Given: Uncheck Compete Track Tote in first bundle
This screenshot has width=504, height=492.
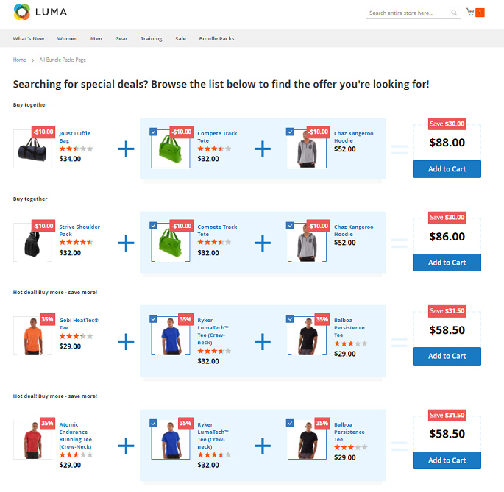Looking at the screenshot, I should click(x=153, y=132).
